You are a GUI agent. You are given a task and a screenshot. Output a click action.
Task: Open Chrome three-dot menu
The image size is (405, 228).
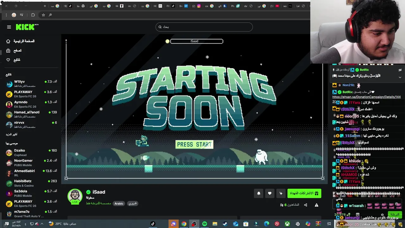tap(6, 15)
